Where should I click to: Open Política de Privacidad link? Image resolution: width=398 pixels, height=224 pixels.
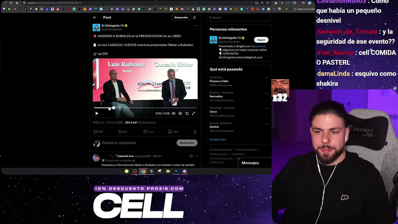(x=246, y=150)
